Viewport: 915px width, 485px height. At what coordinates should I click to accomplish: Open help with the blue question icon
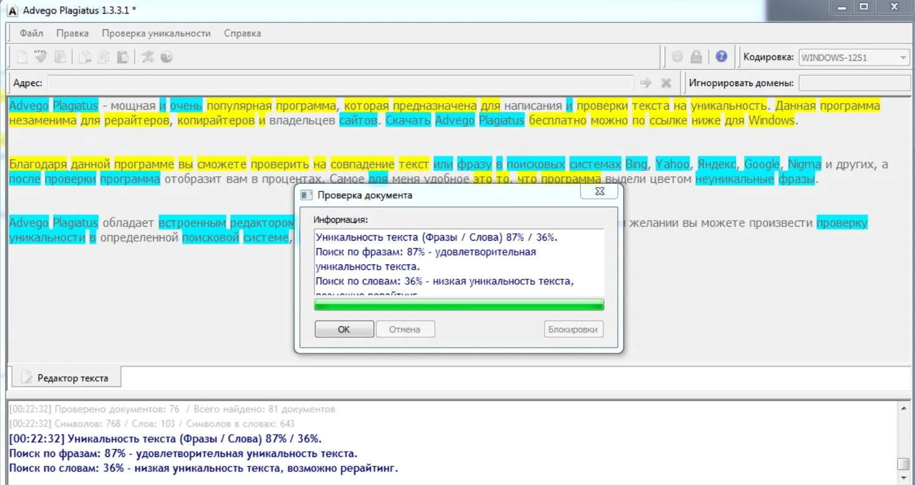[x=721, y=57]
